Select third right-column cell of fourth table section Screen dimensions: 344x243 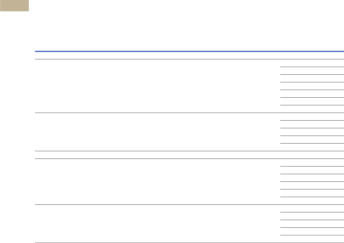[x=312, y=178]
